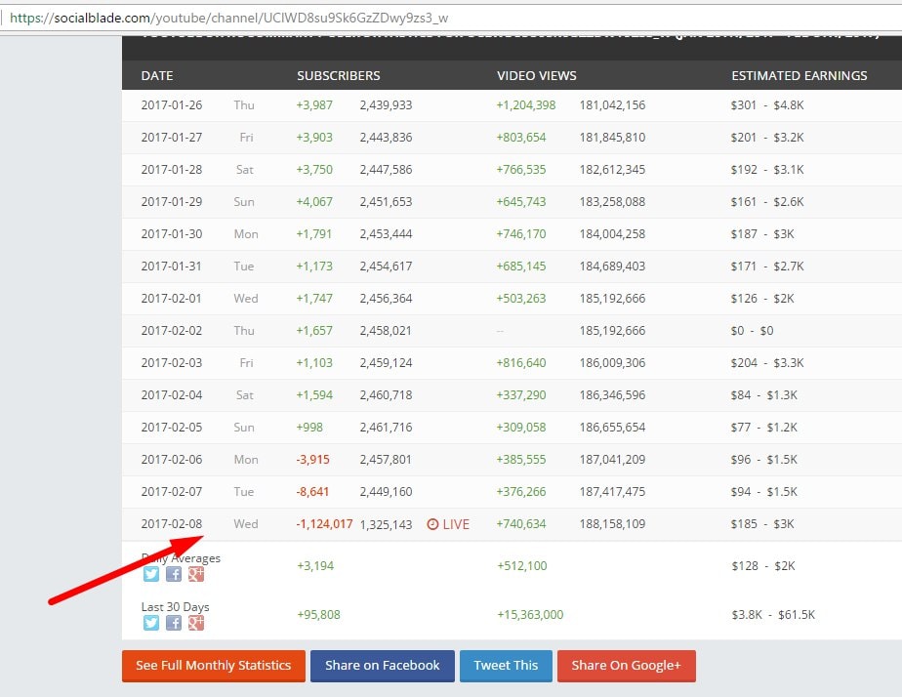Click the VIDEO VIEWS column header
Screen dimensions: 902x697
pyautogui.click(x=536, y=75)
